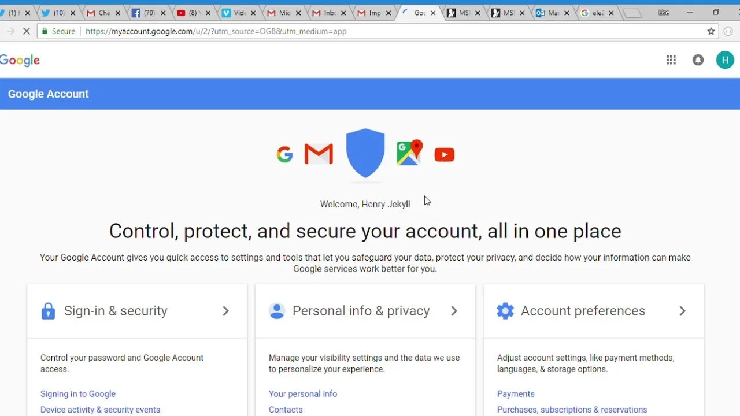Click the multicolor Google G icon
The height and width of the screenshot is (416, 740).
pyautogui.click(x=284, y=154)
